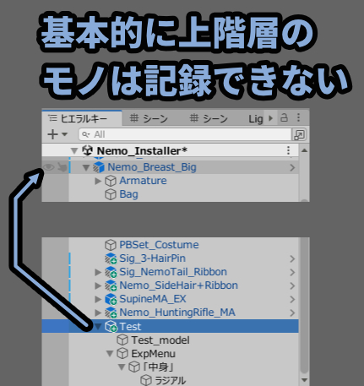Collapse the ExpMenu tree item
This screenshot has width=364, height=386.
[110, 354]
